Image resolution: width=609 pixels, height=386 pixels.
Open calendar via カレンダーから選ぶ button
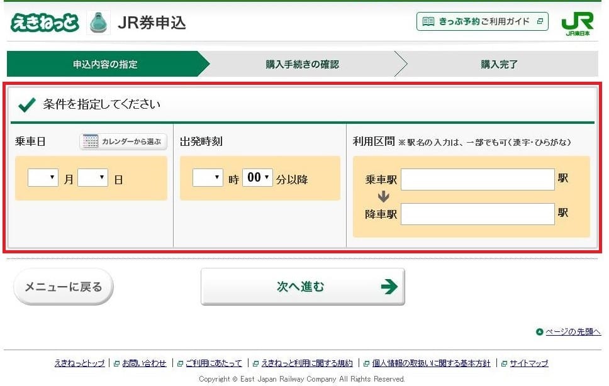(x=123, y=141)
